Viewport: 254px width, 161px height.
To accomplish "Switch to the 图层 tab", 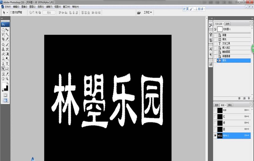I will (x=217, y=105).
